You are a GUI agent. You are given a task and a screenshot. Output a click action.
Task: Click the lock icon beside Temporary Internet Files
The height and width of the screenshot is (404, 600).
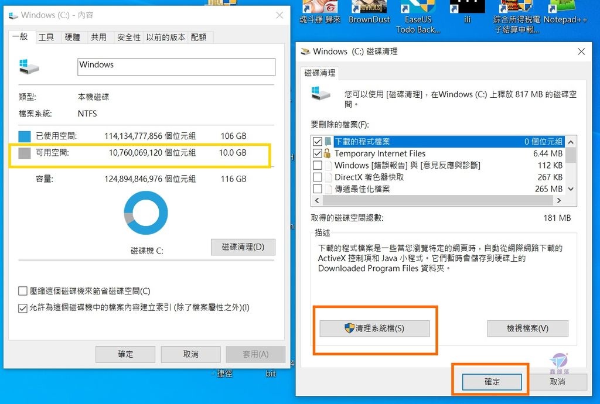pyautogui.click(x=327, y=153)
